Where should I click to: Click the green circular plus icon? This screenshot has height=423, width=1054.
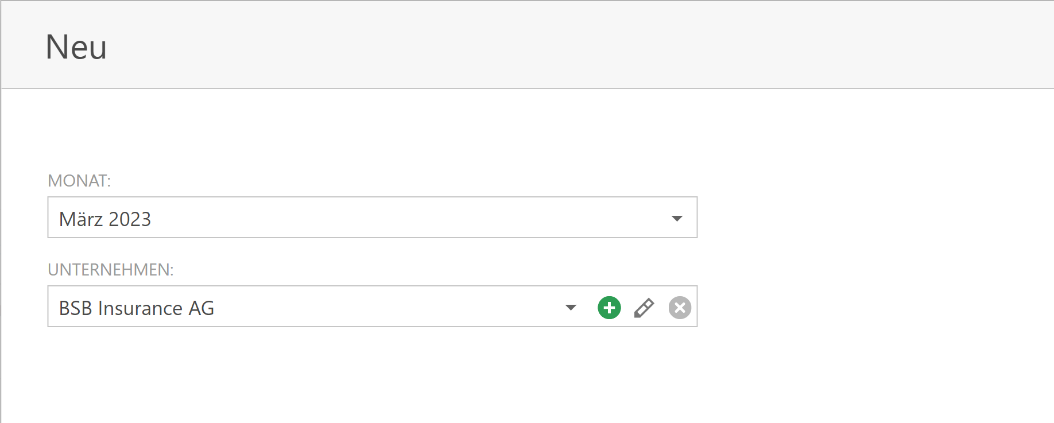pyautogui.click(x=609, y=308)
